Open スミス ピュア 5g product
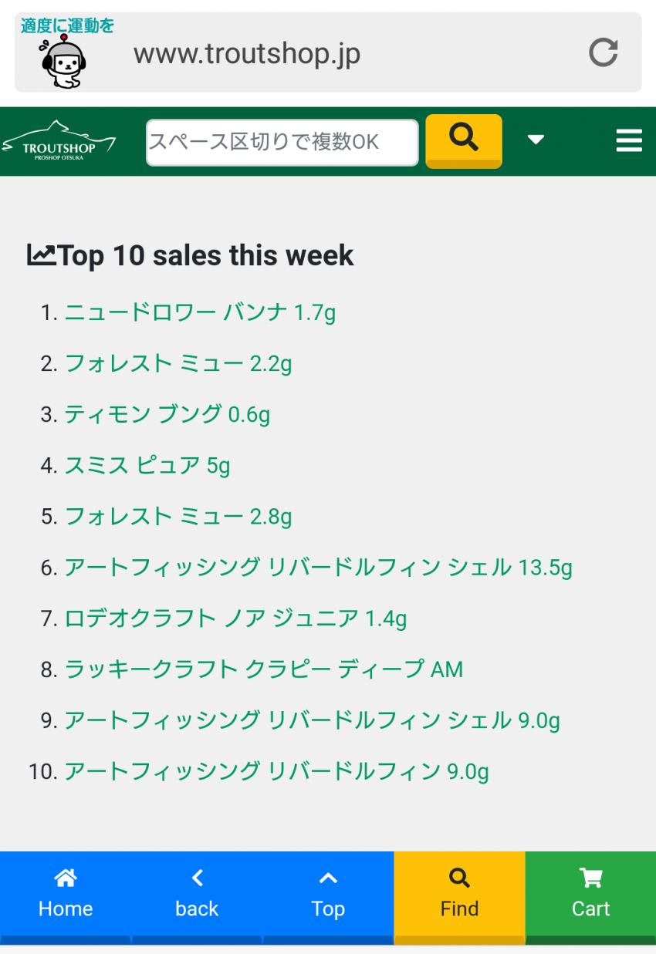Viewport: 656px width, 954px height. 147,465
